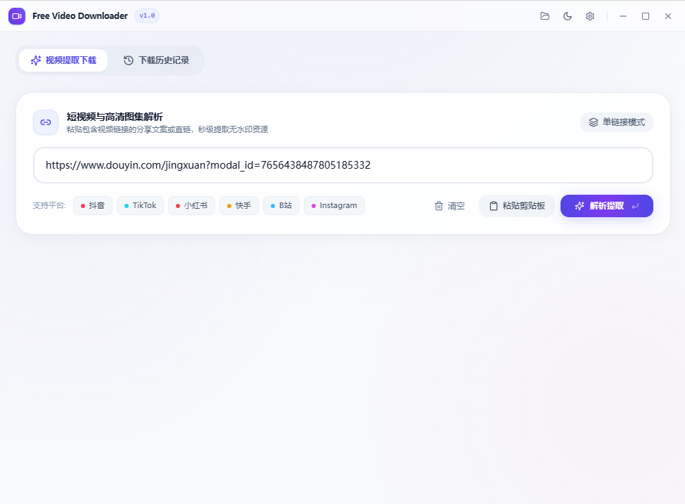This screenshot has height=504, width=685.
Task: Click the link icon beside 短视频与高清图集解析
Action: coord(46,122)
